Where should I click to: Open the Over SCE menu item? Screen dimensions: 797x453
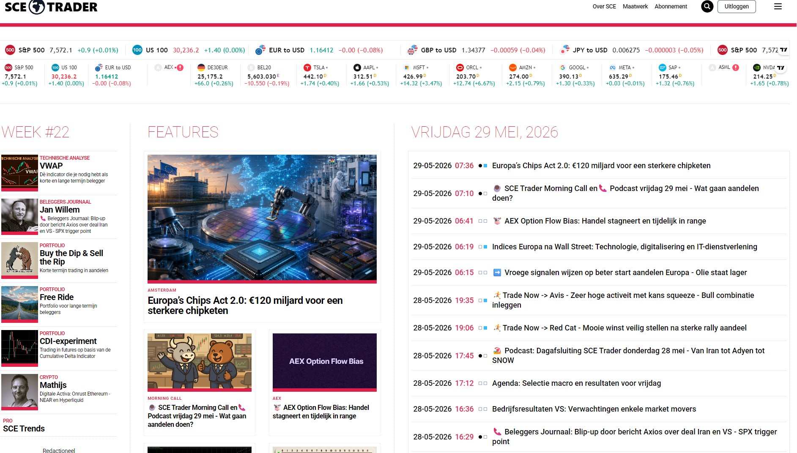coord(604,6)
